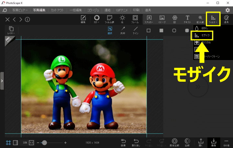Click the 30% zoom value

[x=25, y=143]
